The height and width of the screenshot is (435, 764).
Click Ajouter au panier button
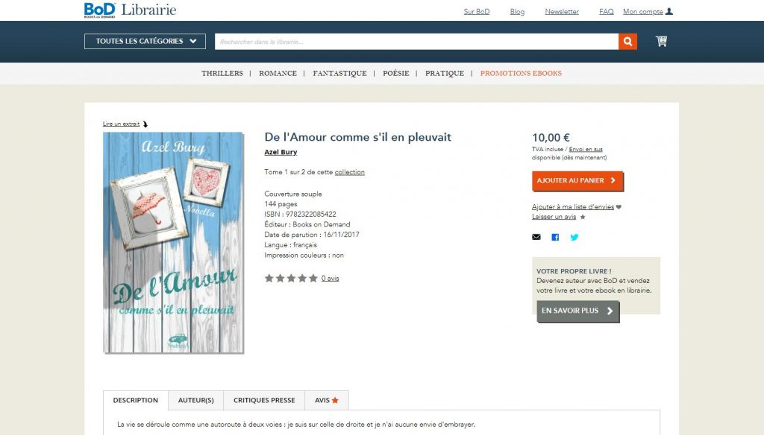[577, 180]
